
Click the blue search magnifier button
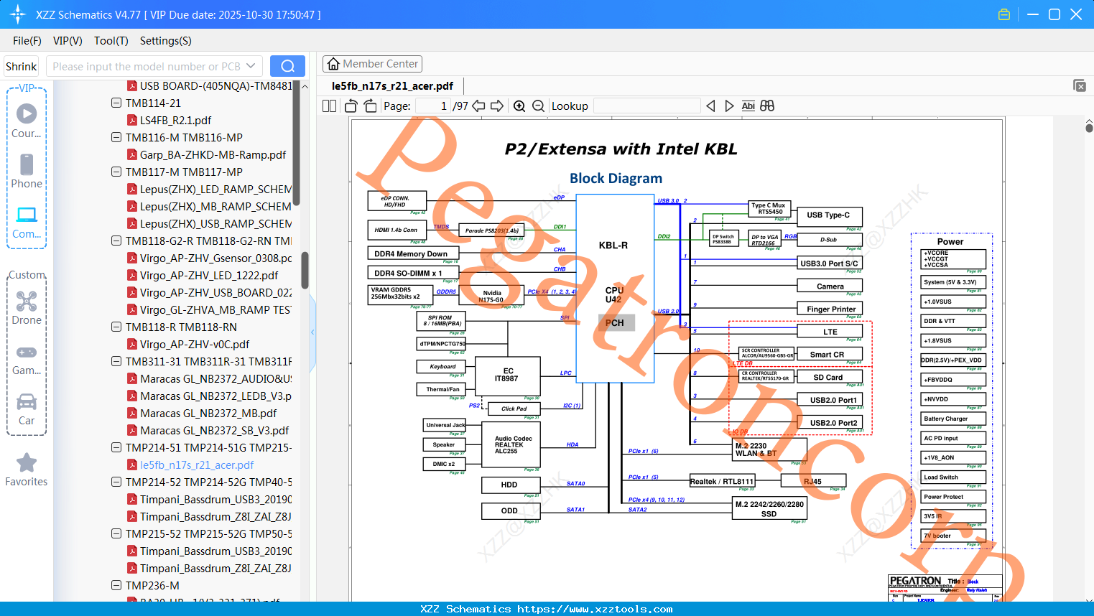pyautogui.click(x=287, y=66)
